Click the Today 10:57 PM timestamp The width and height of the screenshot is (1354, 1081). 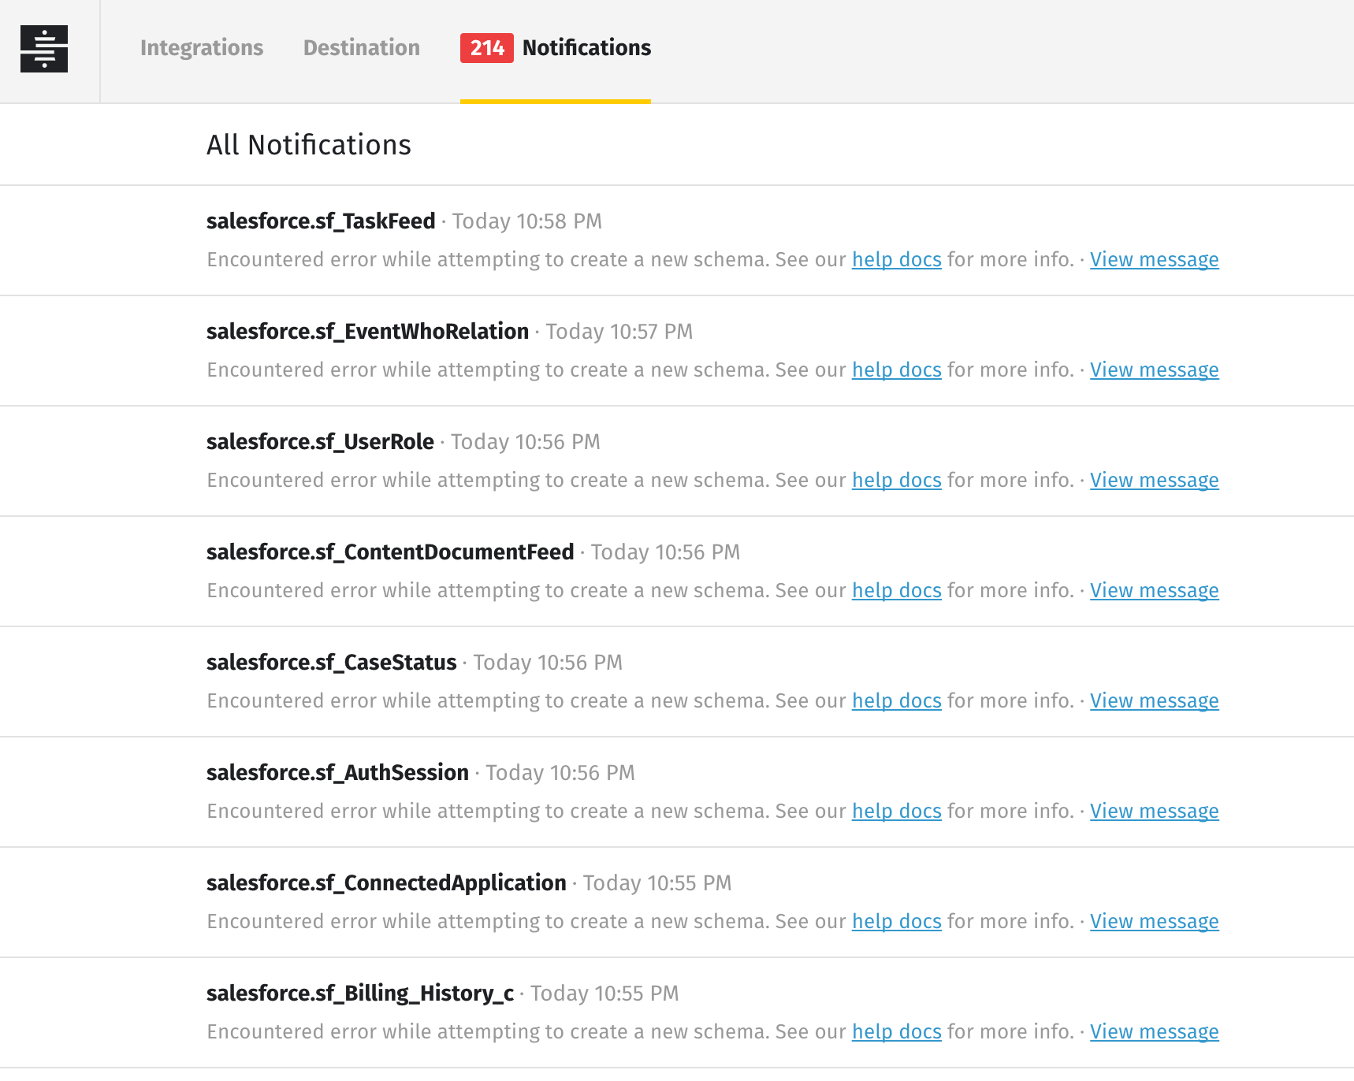(619, 332)
